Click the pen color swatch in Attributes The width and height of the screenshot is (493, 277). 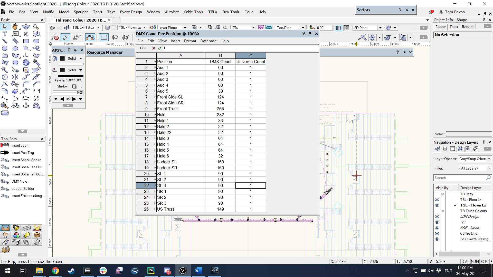[x=62, y=70]
